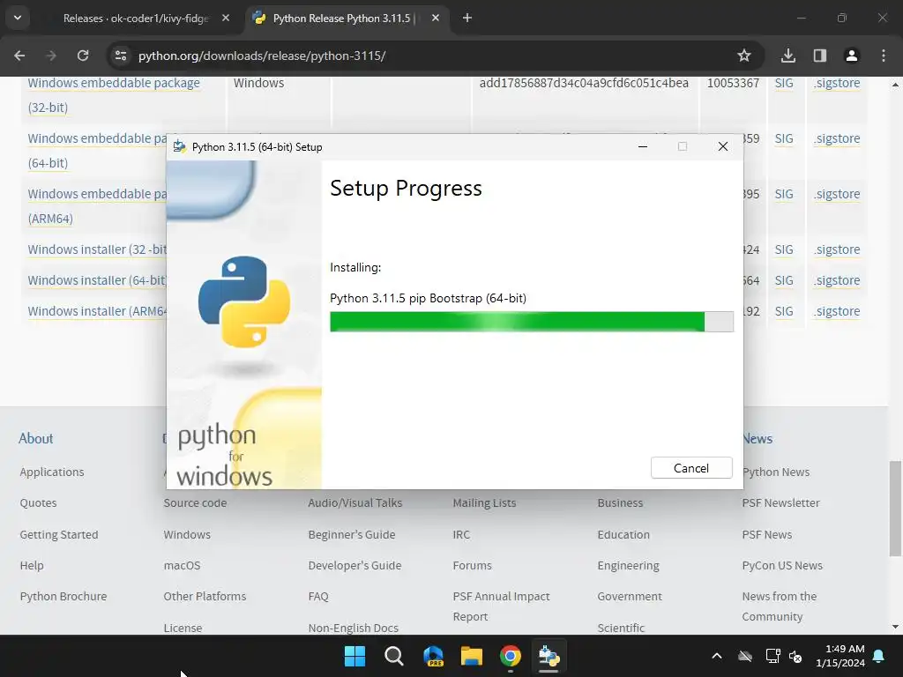This screenshot has width=903, height=677.
Task: Open .sigstore link for 32-bit embeddable package
Action: [837, 84]
